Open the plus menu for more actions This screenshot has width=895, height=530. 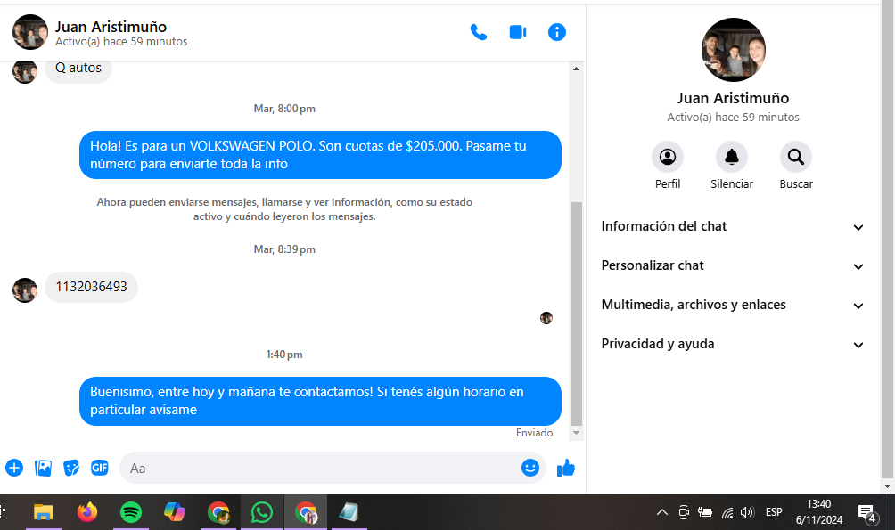(x=14, y=468)
